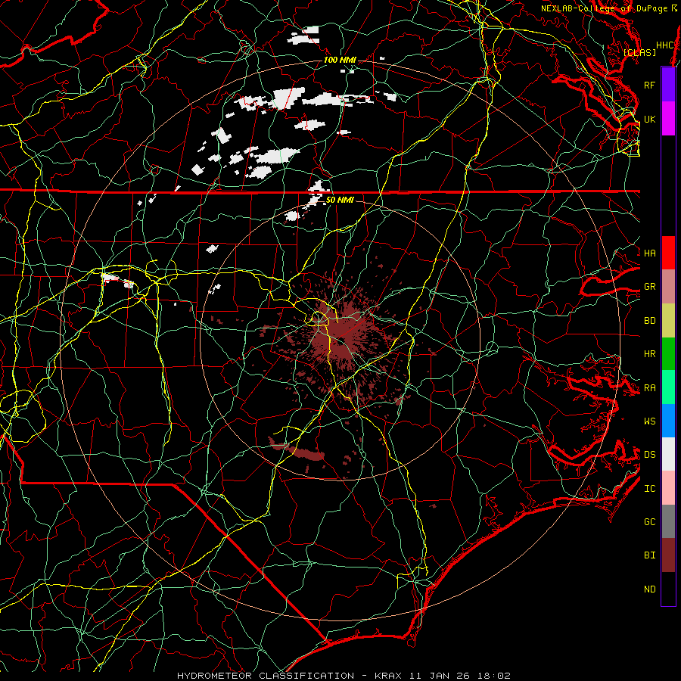Click the IC light pink legend swatch

[668, 488]
